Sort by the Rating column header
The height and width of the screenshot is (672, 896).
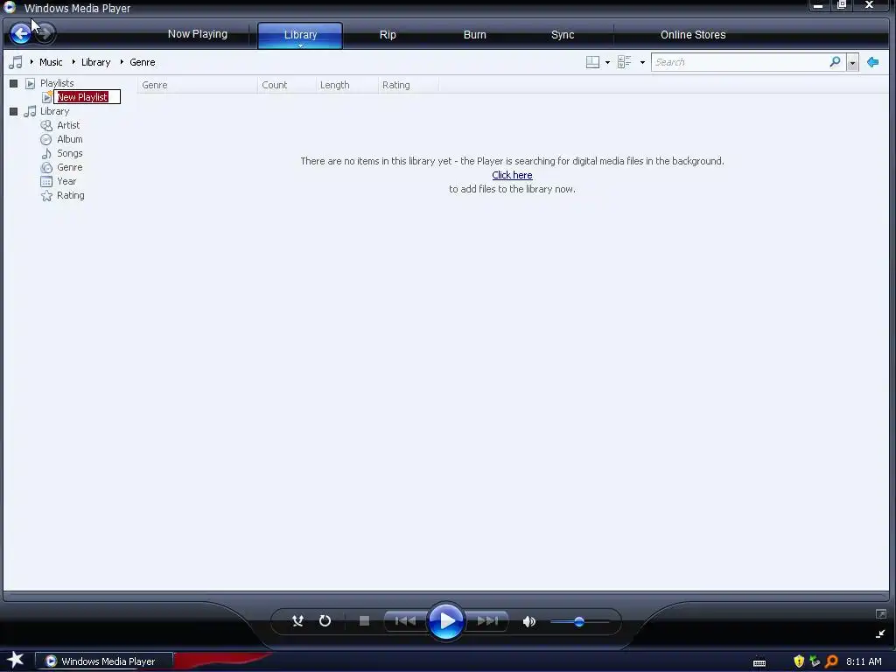pyautogui.click(x=408, y=85)
